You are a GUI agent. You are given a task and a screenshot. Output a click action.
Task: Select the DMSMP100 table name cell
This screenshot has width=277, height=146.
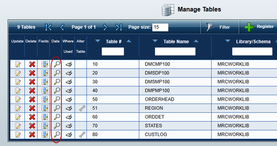tap(175, 82)
